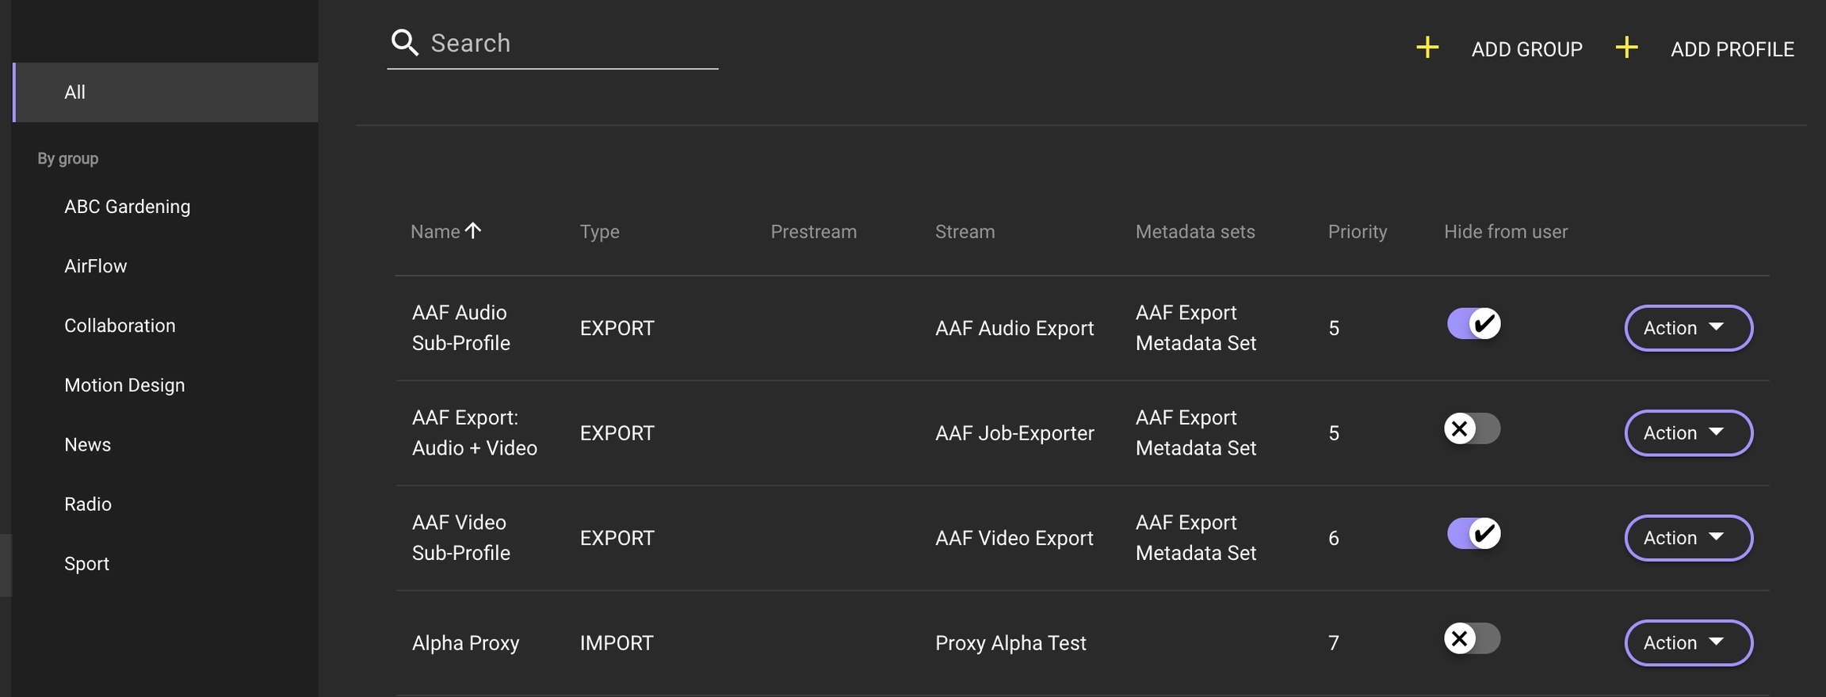Toggle hide for AAF Audio Sub-Profile
The height and width of the screenshot is (697, 1826).
1473,323
